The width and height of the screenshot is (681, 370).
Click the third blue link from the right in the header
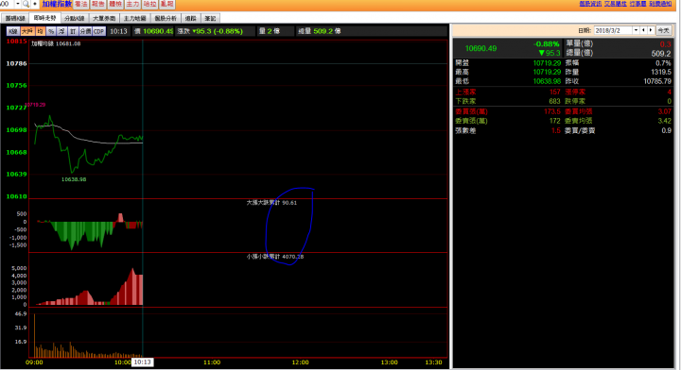[616, 4]
